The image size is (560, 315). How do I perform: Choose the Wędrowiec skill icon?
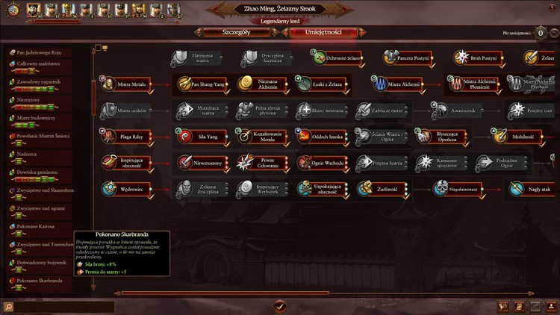pyautogui.click(x=108, y=189)
